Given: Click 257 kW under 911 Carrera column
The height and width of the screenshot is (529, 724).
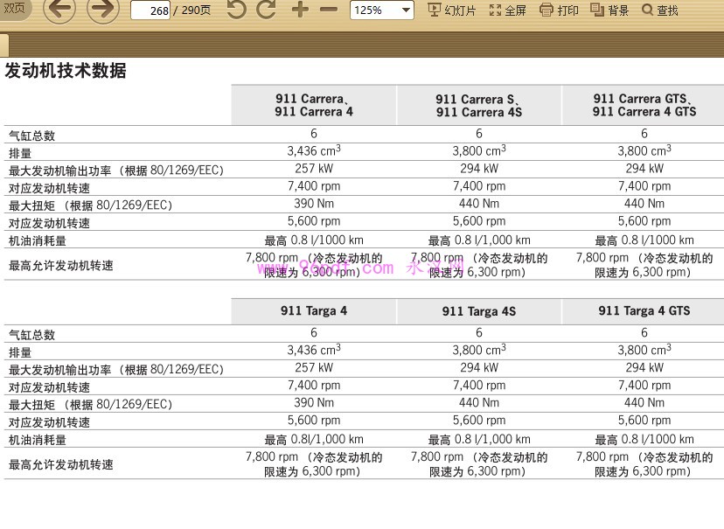Looking at the screenshot, I should 314,169.
